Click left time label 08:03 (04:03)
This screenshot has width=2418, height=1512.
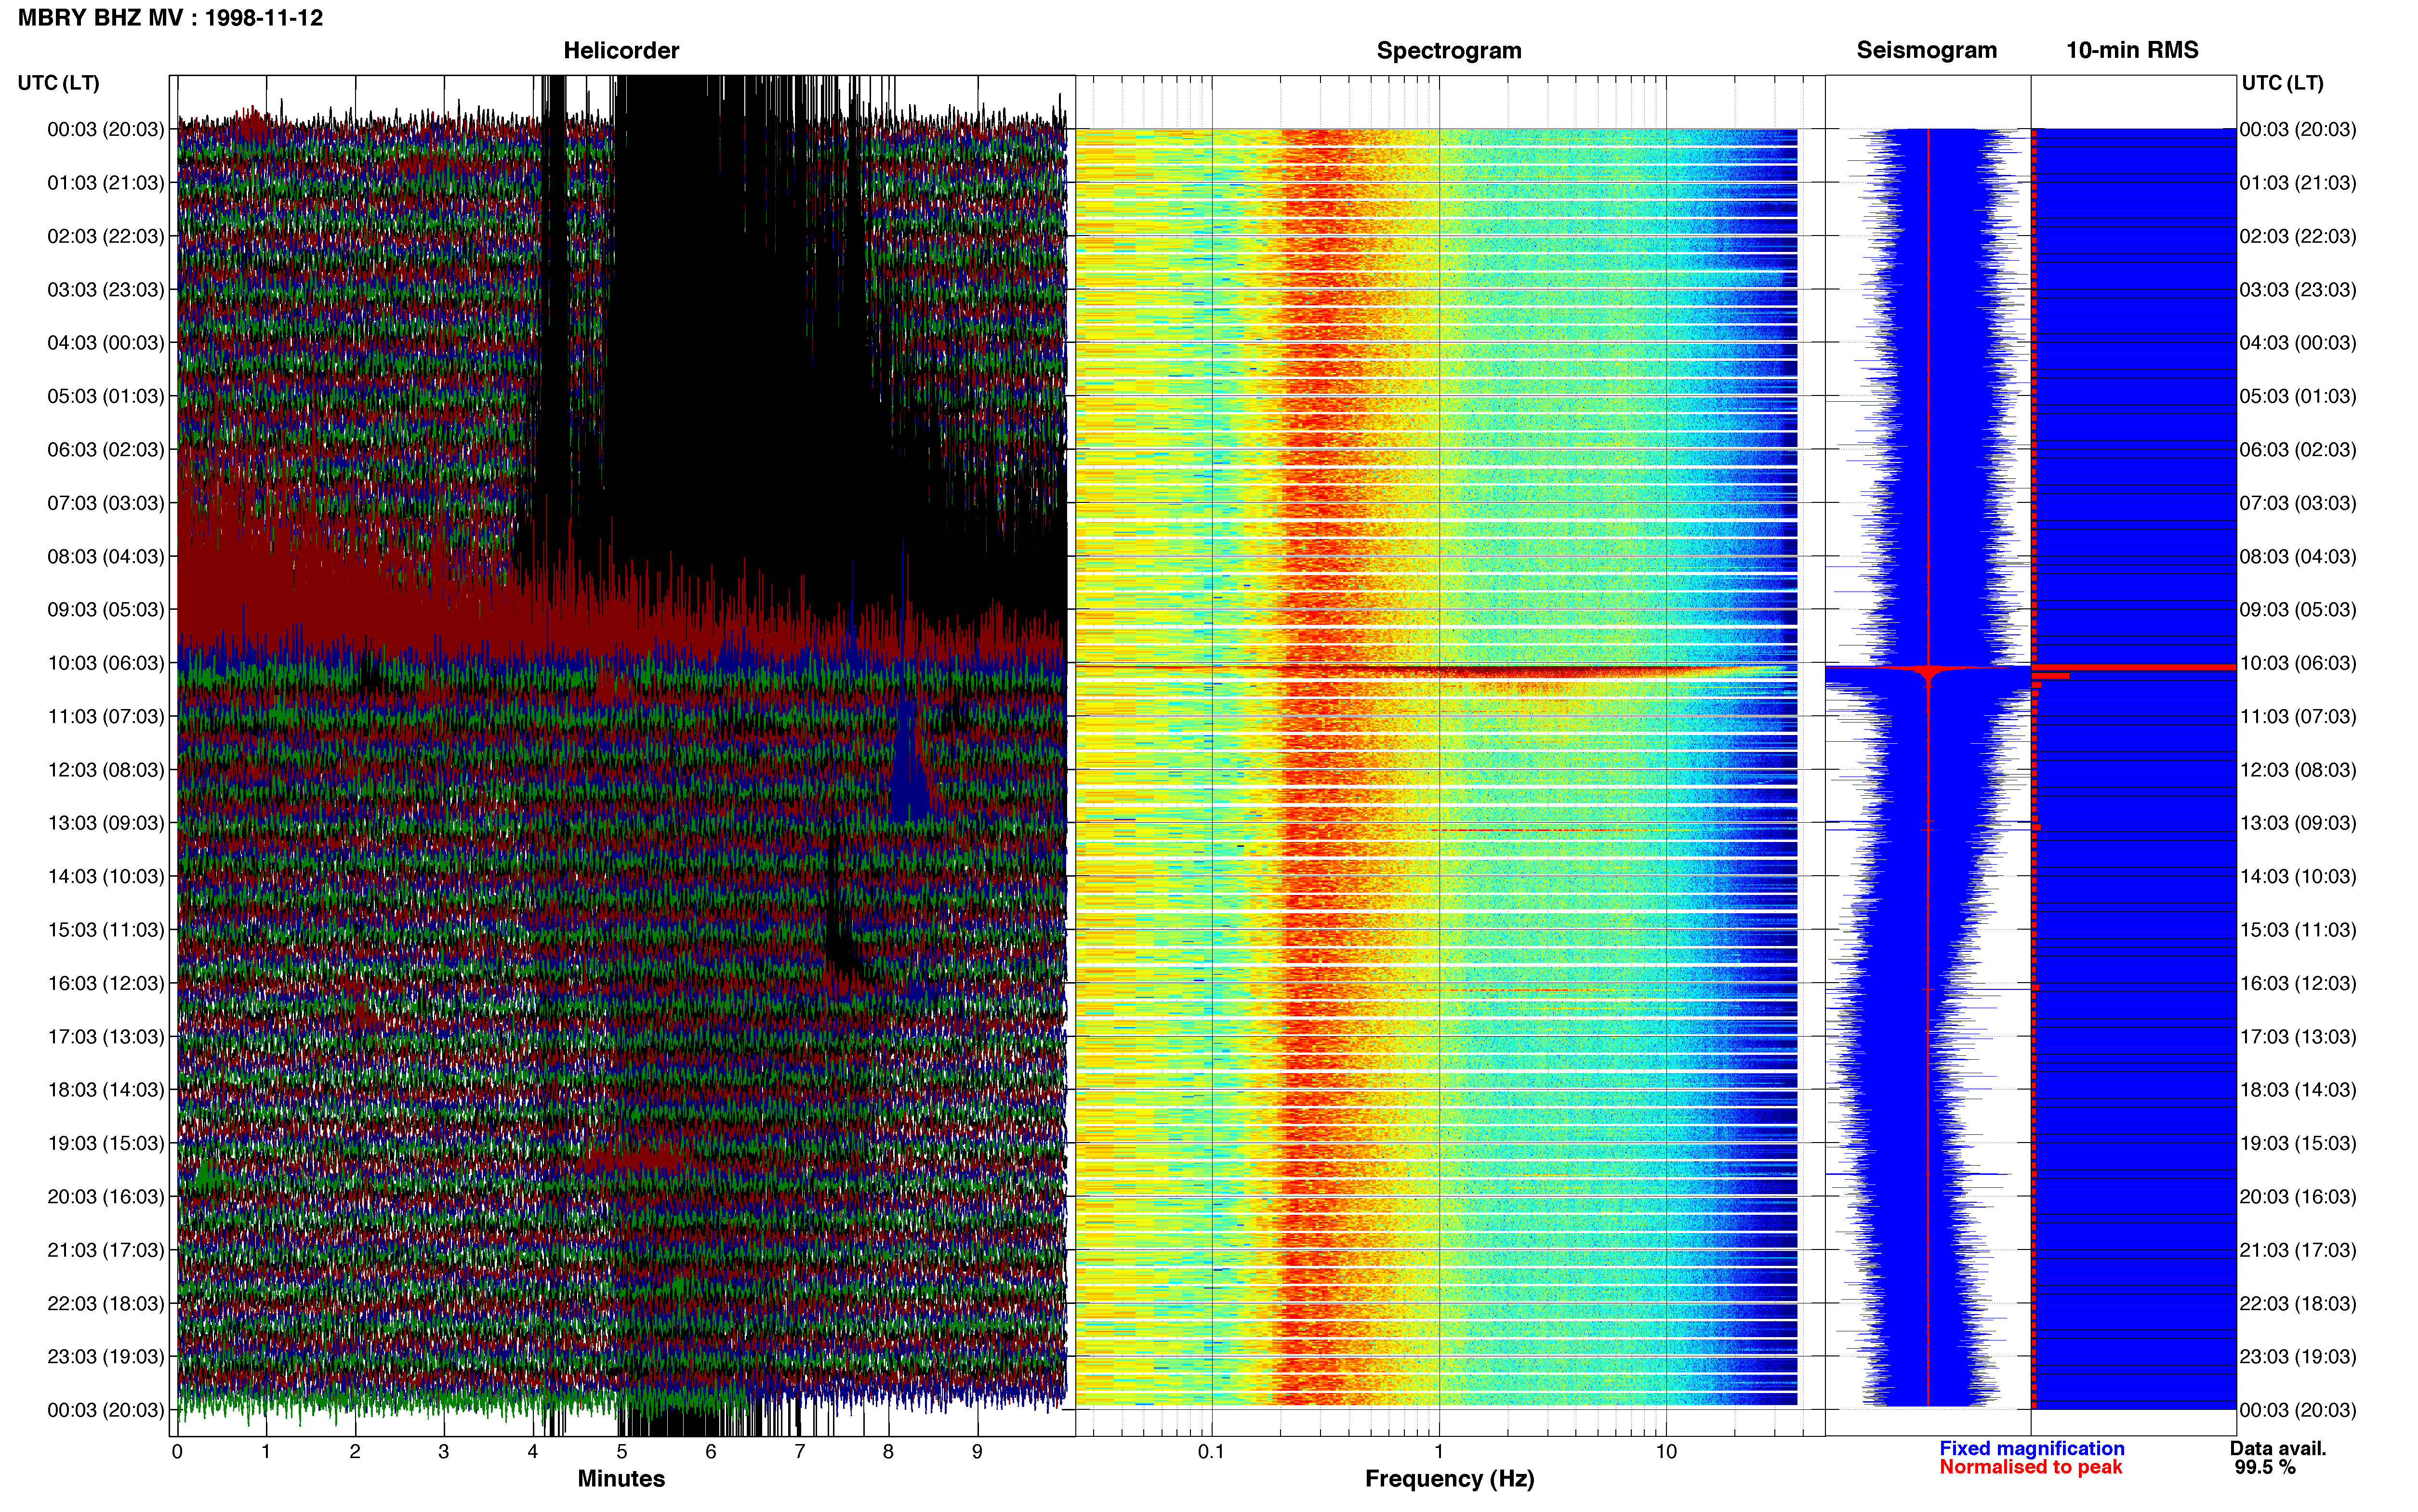(106, 556)
